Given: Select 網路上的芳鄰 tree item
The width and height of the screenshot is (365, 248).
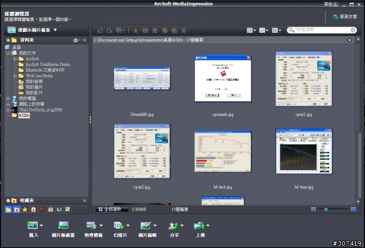Looking at the screenshot, I should [x=32, y=104].
